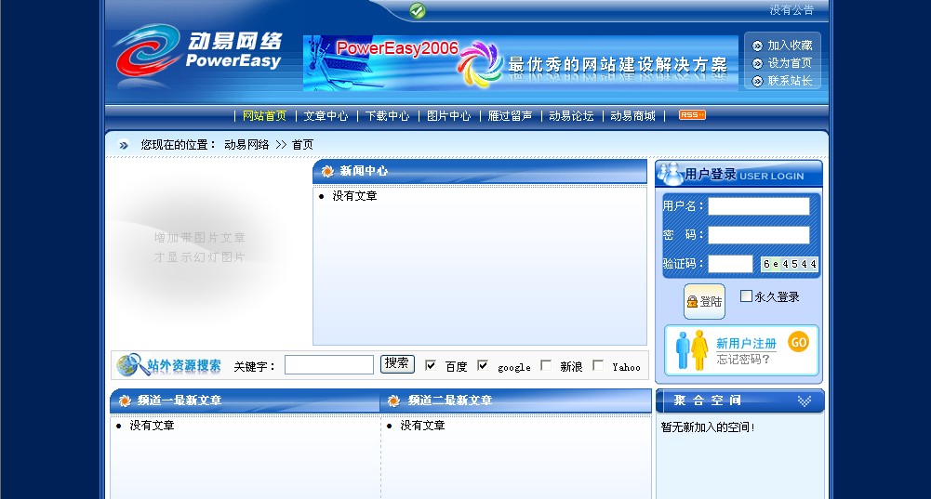The height and width of the screenshot is (499, 931).
Task: Click the user login people icon
Action: [671, 173]
